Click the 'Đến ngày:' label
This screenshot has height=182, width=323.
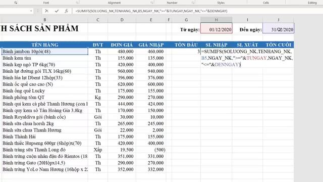pos(251,30)
